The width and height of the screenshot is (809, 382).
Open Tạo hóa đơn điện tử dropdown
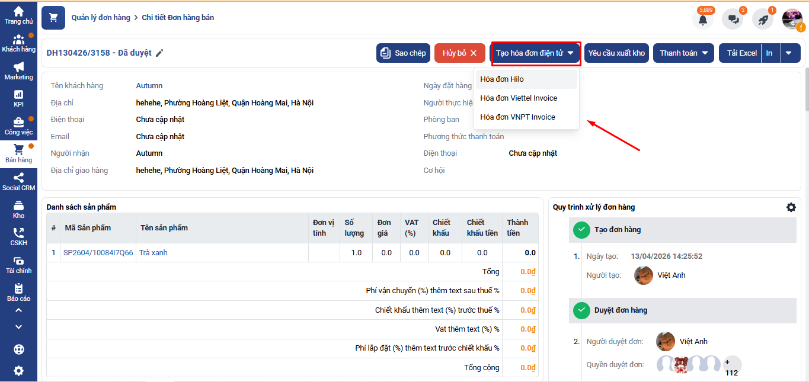535,53
